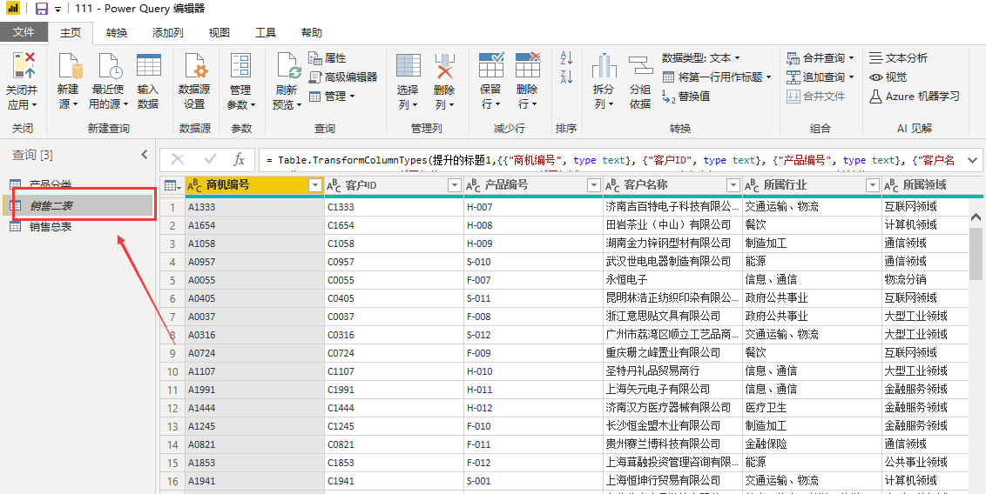Viewport: 986px width, 494px height.
Task: Switch to the 工具 (Tools) tab
Action: 266,33
